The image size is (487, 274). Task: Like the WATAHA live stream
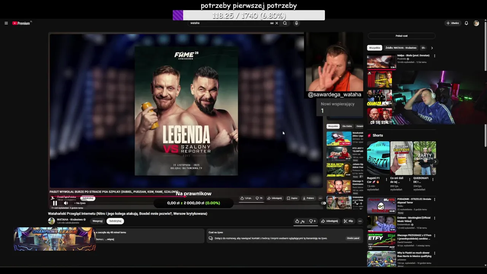[x=300, y=221]
